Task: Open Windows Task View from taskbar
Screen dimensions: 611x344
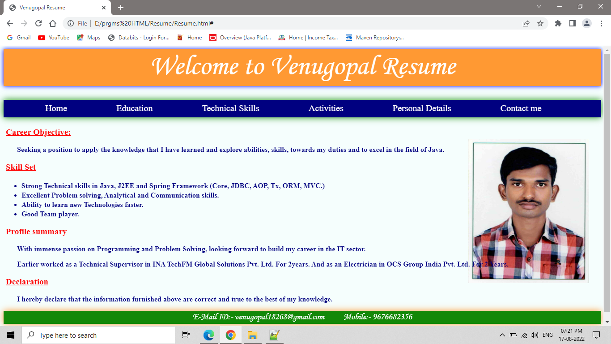Action: pyautogui.click(x=186, y=335)
